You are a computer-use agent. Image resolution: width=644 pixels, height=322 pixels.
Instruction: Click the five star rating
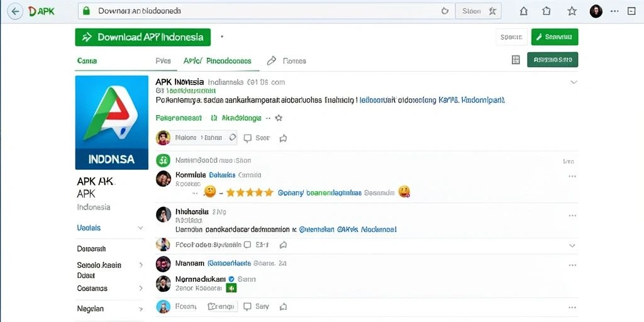coord(250,192)
